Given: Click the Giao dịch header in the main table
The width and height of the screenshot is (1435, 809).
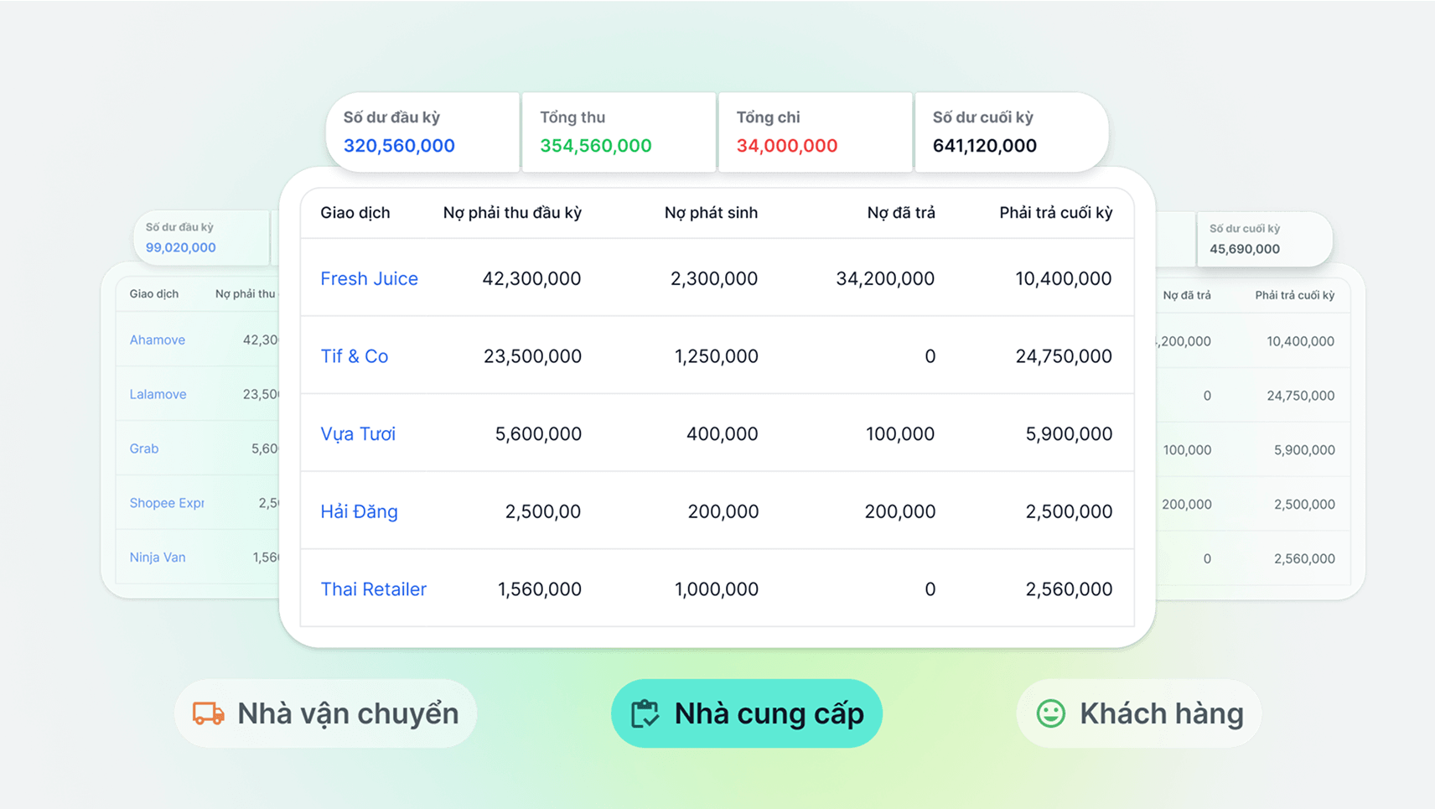Looking at the screenshot, I should [x=355, y=213].
